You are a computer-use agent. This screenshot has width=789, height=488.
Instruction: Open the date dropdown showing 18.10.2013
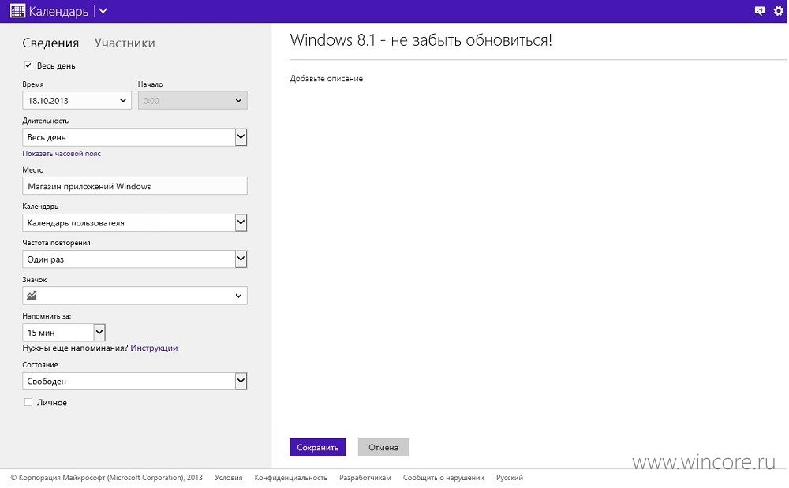[x=77, y=100]
